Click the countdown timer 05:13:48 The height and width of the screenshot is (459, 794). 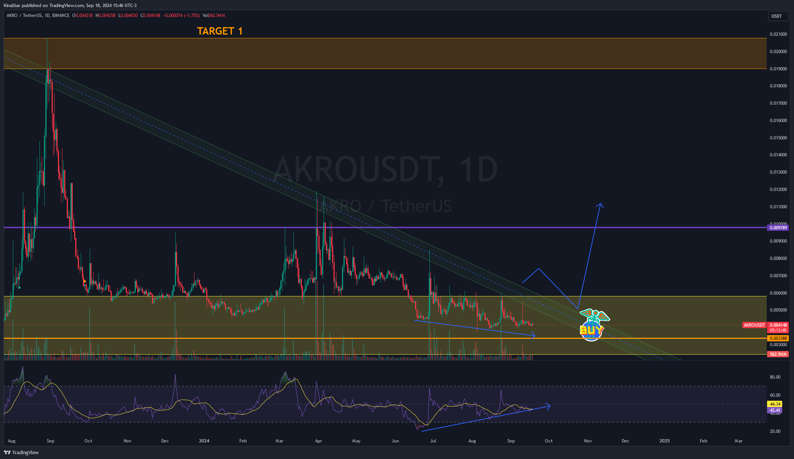[x=778, y=330]
